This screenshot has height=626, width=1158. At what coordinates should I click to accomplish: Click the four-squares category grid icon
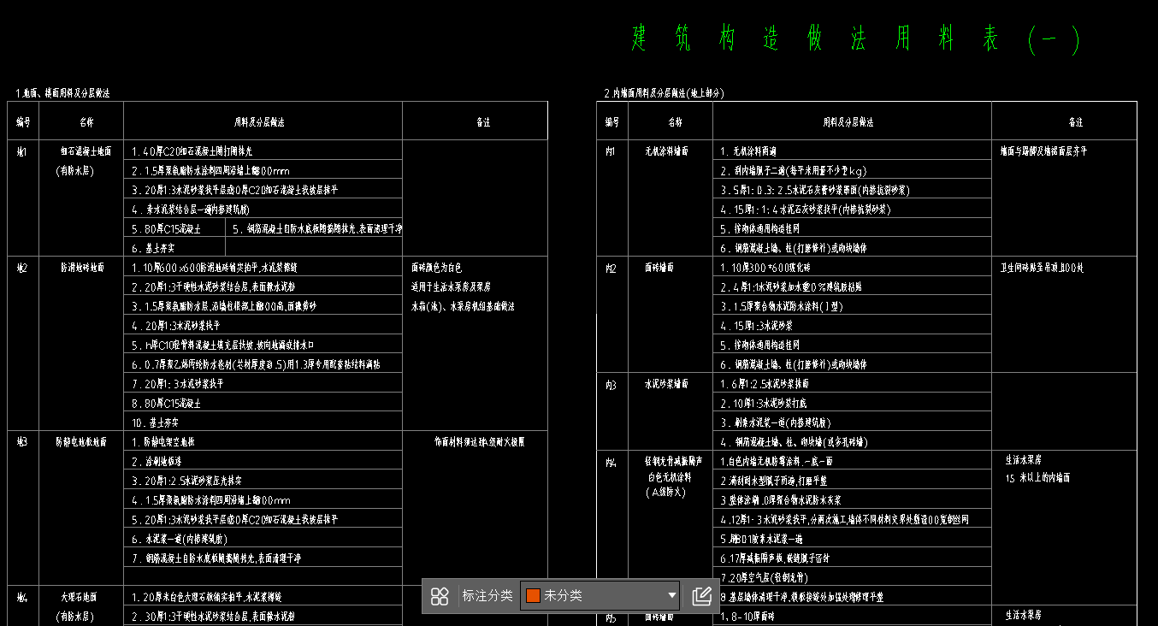tap(440, 596)
